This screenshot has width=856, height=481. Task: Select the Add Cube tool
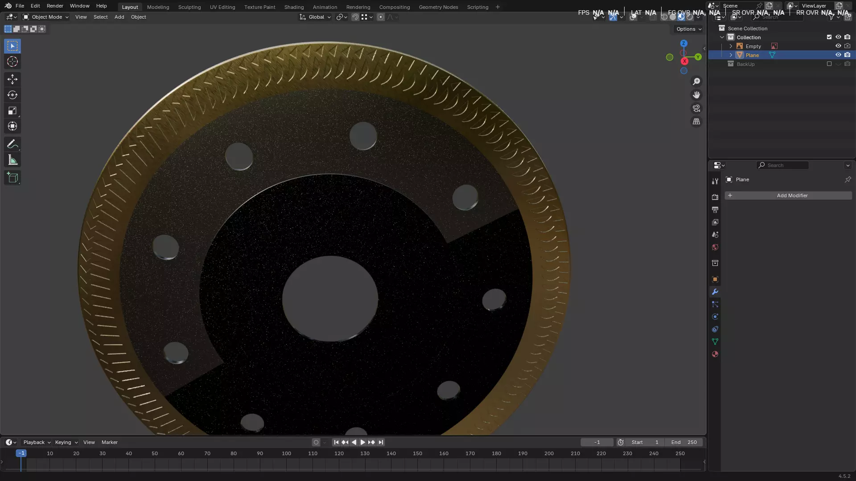point(12,178)
